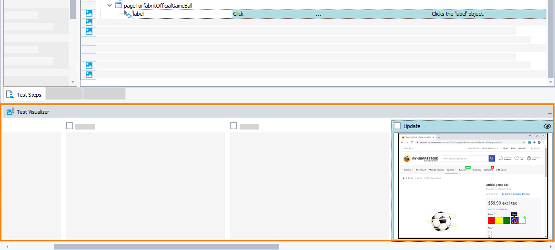The height and width of the screenshot is (250, 555).
Task: Select the pageTorfabrikOfficialGameBall page icon
Action: pos(118,6)
